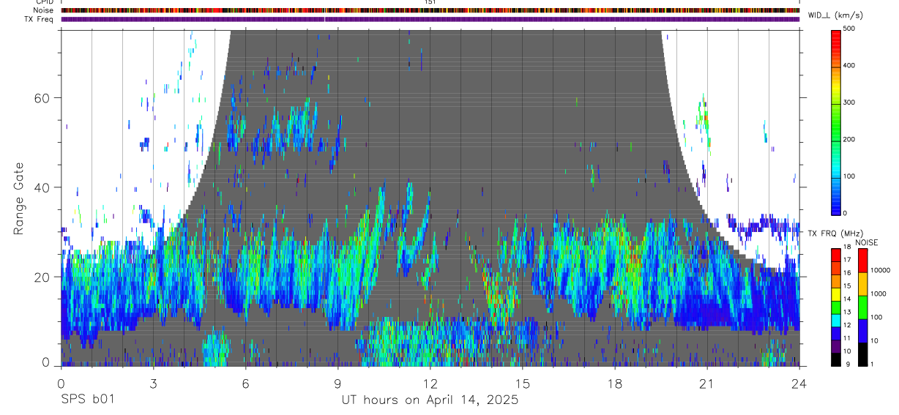Click the 12 tick on UT hours axis
The width and height of the screenshot is (899, 415).
[x=430, y=383]
